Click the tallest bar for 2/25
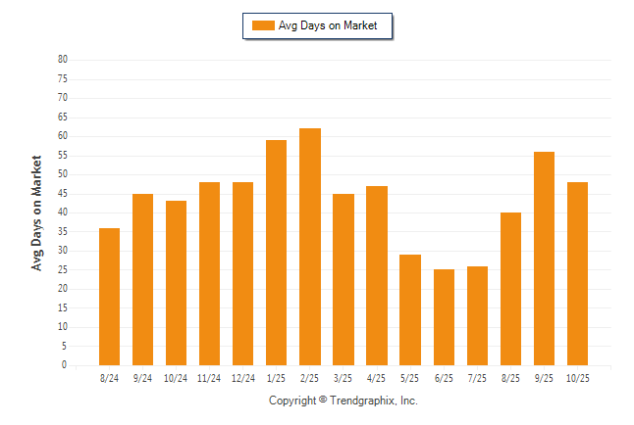Image resolution: width=634 pixels, height=425 pixels. (x=310, y=247)
